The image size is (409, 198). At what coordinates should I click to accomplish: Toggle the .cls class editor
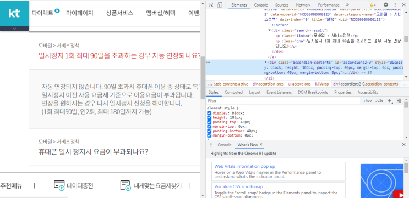click(379, 101)
